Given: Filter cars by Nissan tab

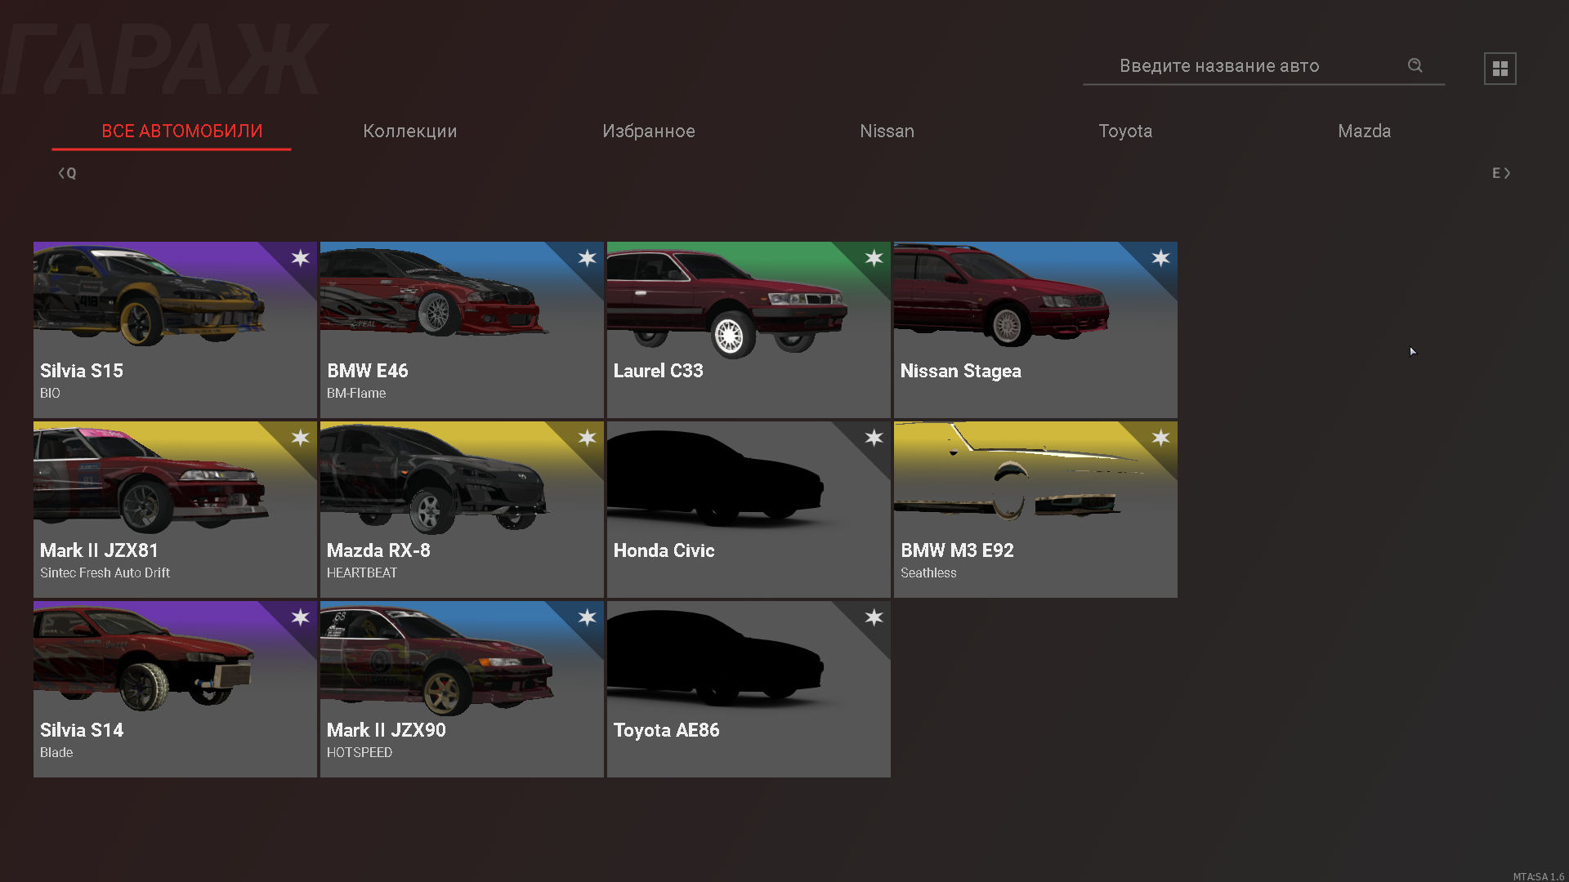Looking at the screenshot, I should click(x=887, y=131).
